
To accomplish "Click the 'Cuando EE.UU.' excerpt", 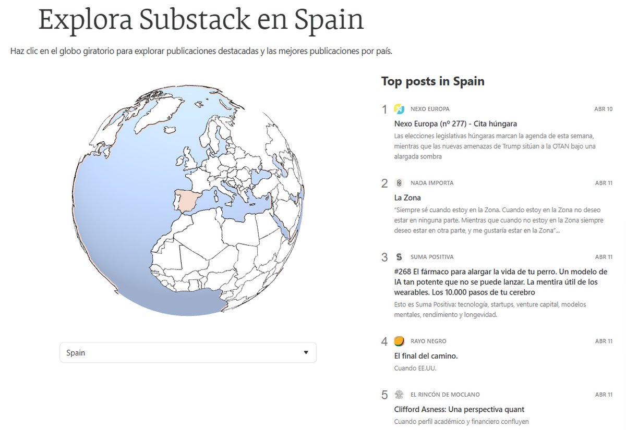I will 415,368.
